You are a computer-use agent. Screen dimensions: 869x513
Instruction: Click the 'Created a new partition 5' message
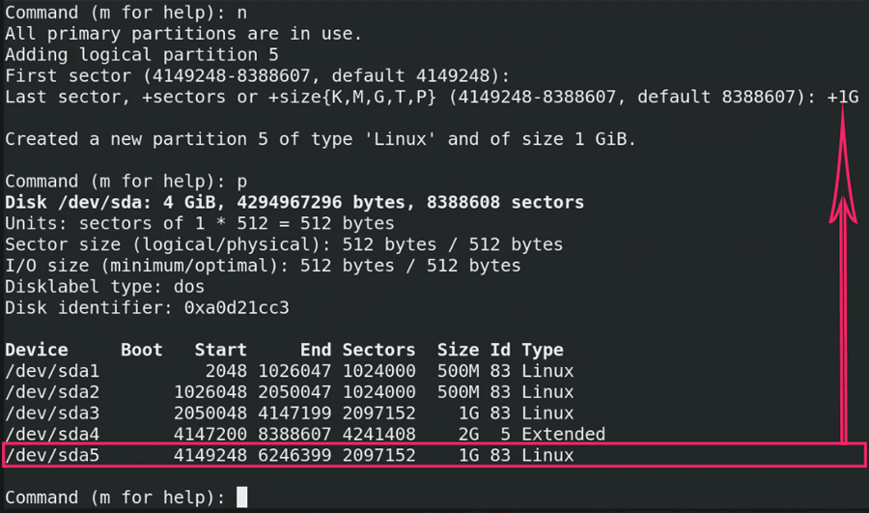pos(321,139)
